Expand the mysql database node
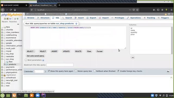The width and height of the screenshot is (174, 98). click(2, 51)
